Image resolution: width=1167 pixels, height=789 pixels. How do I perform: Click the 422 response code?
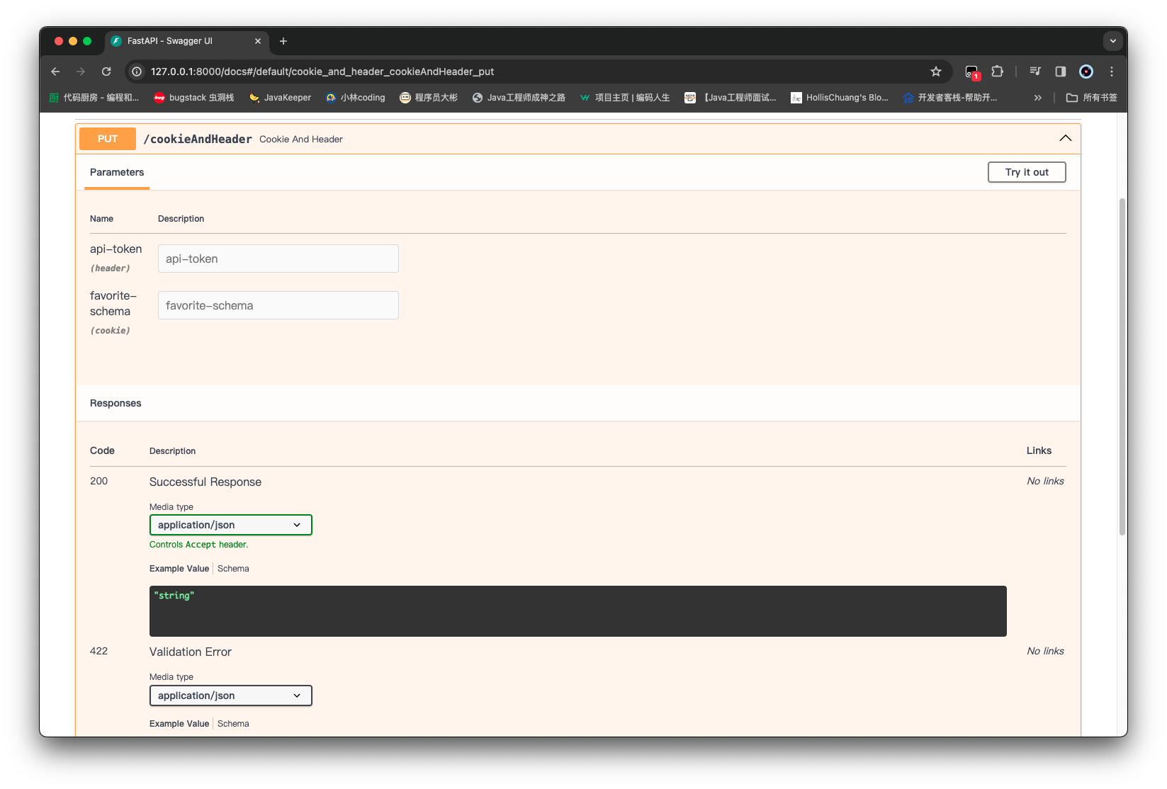(99, 651)
